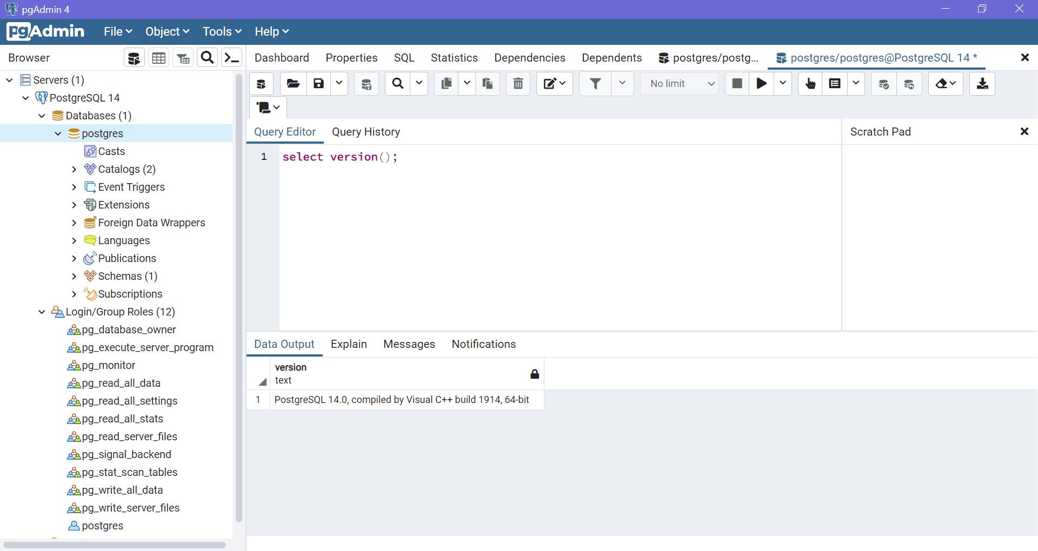
Task: Collapse the postgres database node
Action: coord(58,133)
